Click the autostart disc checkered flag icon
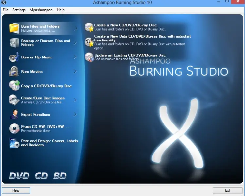The width and height of the screenshot is (245, 196). [x=89, y=42]
